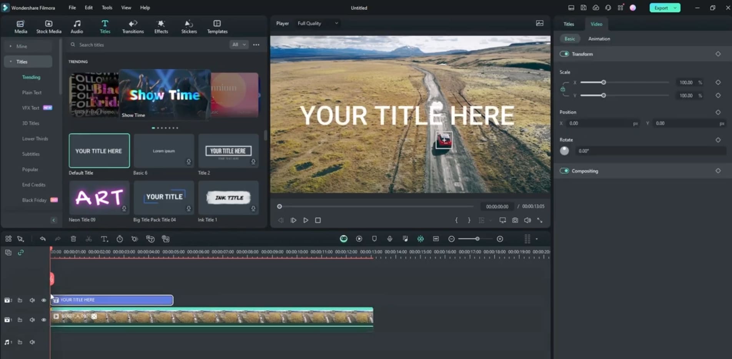Select the Lower Thirds category

[x=35, y=139]
